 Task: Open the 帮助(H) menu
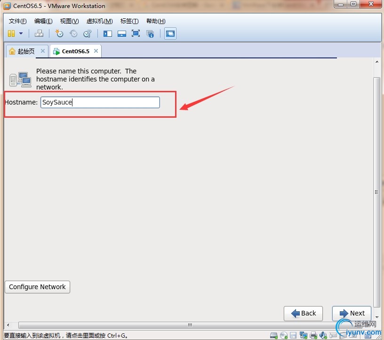tap(156, 21)
